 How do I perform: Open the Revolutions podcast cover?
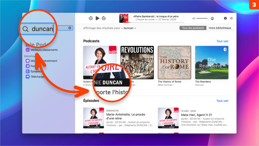click(x=137, y=62)
